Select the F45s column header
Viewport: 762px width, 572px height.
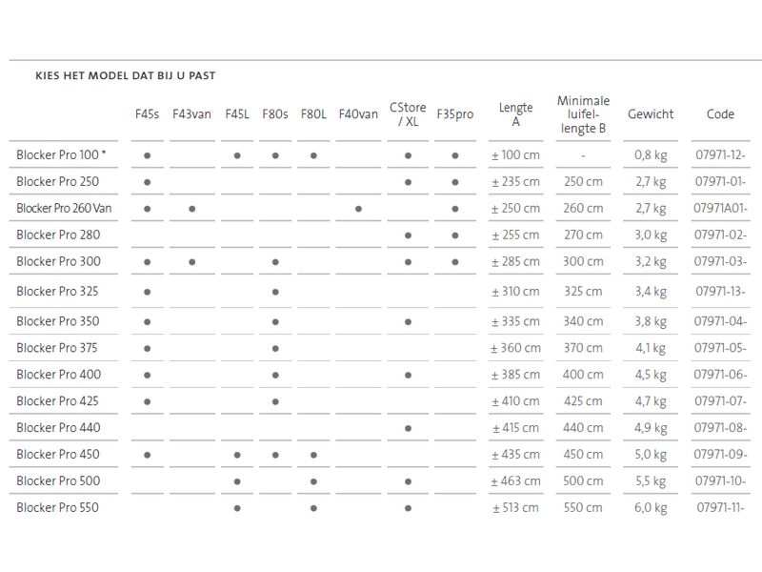click(x=148, y=114)
